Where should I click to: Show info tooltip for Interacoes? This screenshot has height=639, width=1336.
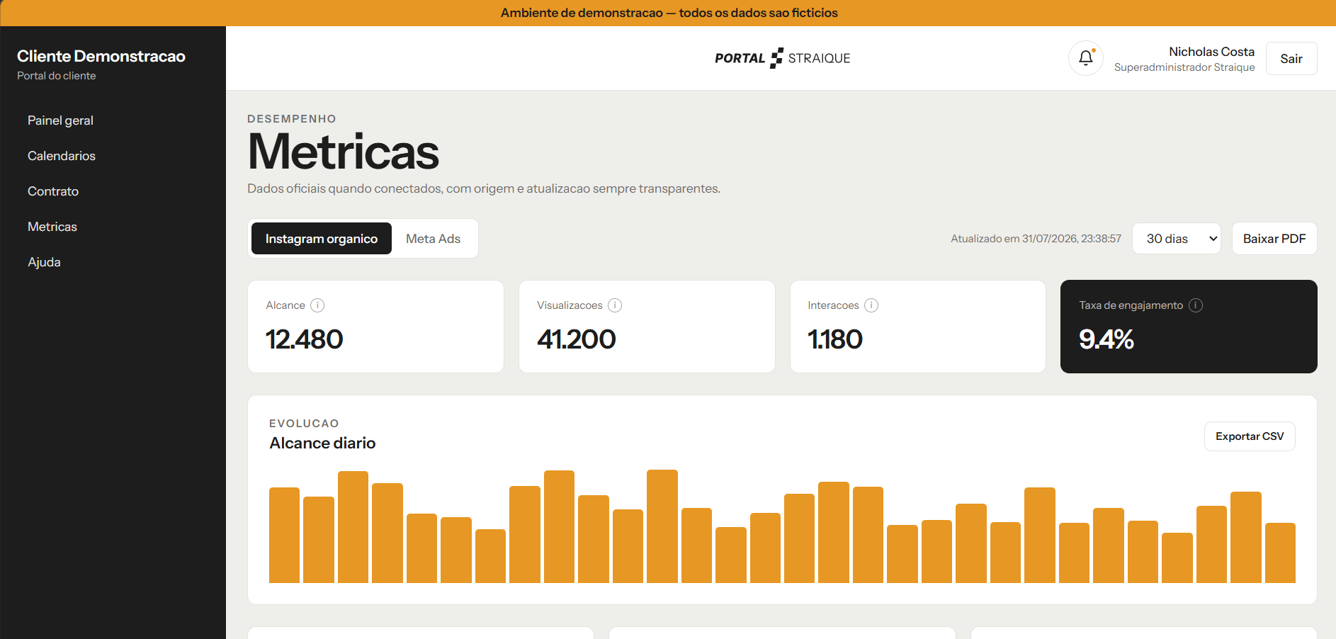click(x=871, y=305)
